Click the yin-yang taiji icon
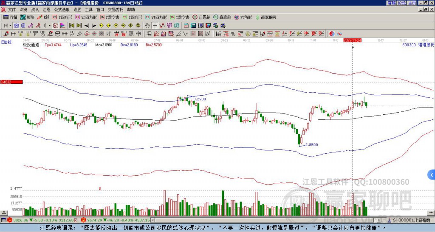 pyautogui.click(x=332, y=34)
